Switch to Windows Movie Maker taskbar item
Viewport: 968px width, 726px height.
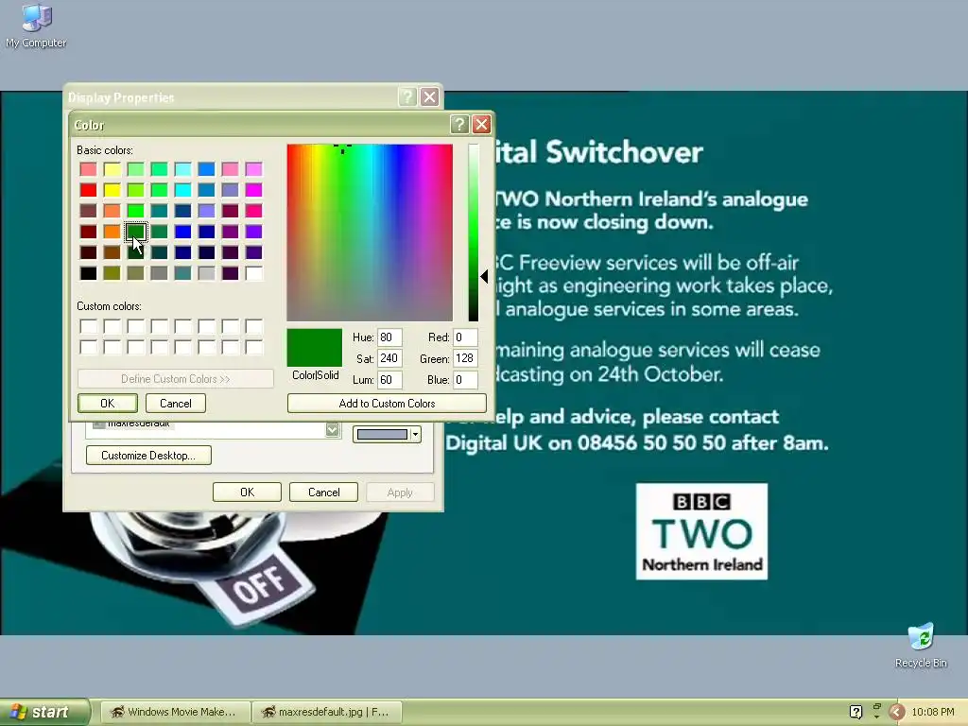[x=175, y=712]
